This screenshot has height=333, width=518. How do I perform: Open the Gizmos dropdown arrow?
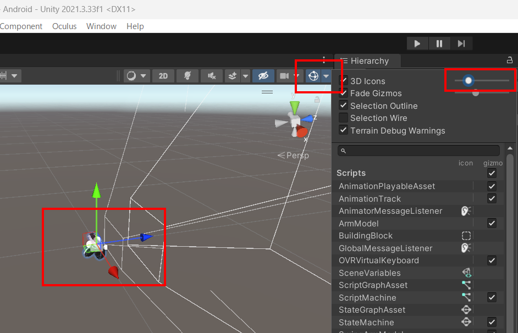coord(326,76)
